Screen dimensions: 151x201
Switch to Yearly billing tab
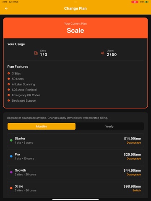pyautogui.click(x=109, y=126)
